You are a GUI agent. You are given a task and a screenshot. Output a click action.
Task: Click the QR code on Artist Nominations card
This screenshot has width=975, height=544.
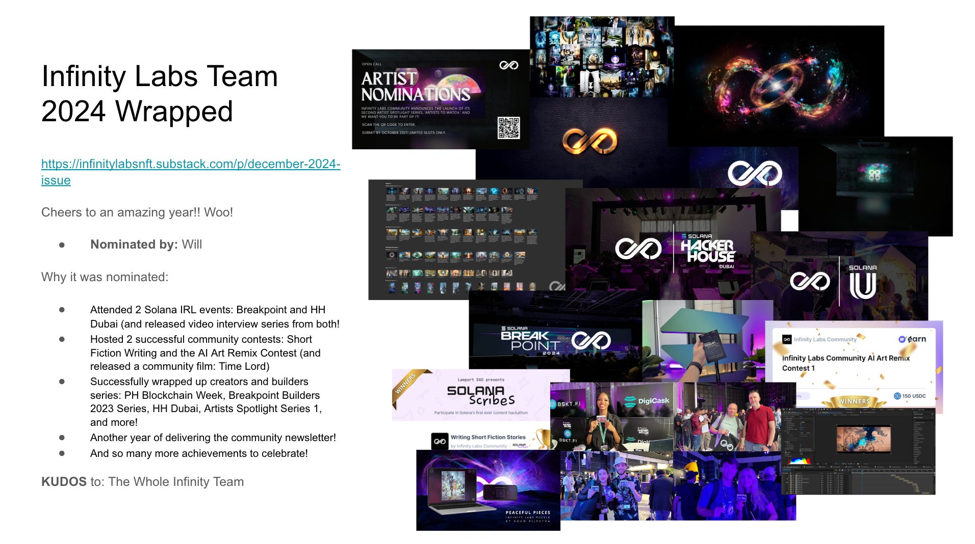[508, 128]
